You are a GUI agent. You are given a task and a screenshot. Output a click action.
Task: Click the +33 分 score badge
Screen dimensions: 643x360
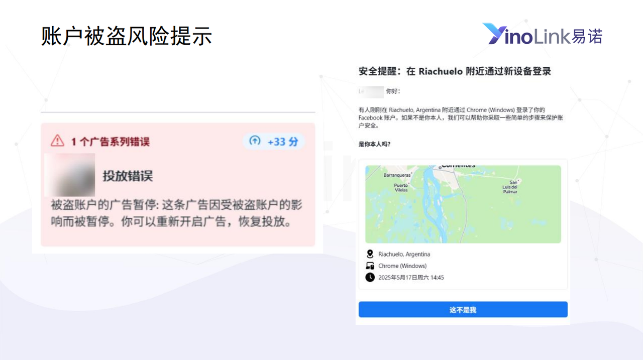(x=274, y=142)
